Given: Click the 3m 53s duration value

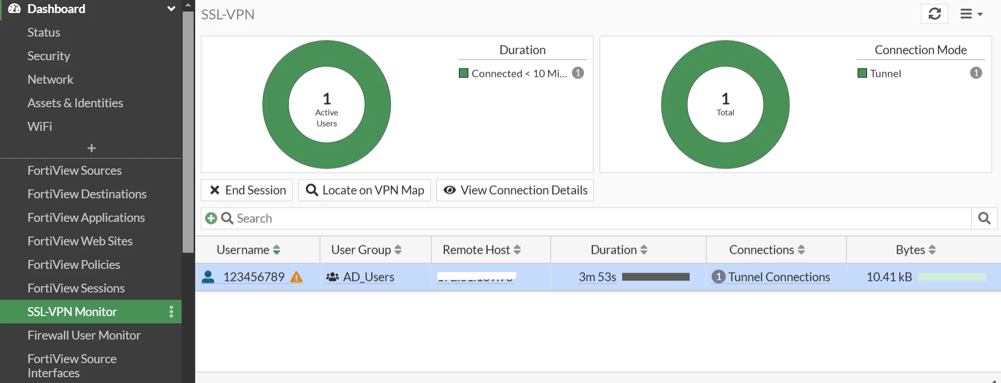Looking at the screenshot, I should (x=598, y=277).
